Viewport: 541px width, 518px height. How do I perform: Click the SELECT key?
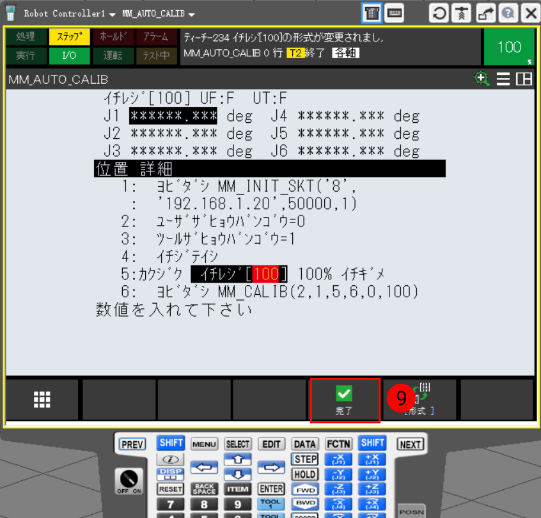(x=237, y=444)
